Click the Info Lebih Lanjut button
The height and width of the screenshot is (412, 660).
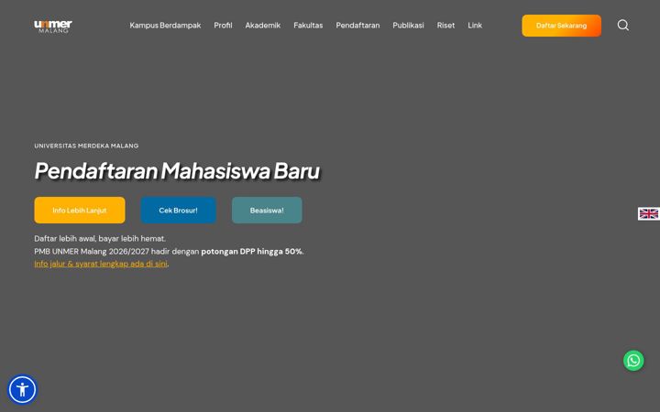pyautogui.click(x=80, y=211)
